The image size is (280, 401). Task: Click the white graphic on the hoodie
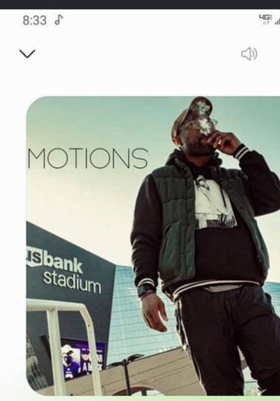[214, 202]
